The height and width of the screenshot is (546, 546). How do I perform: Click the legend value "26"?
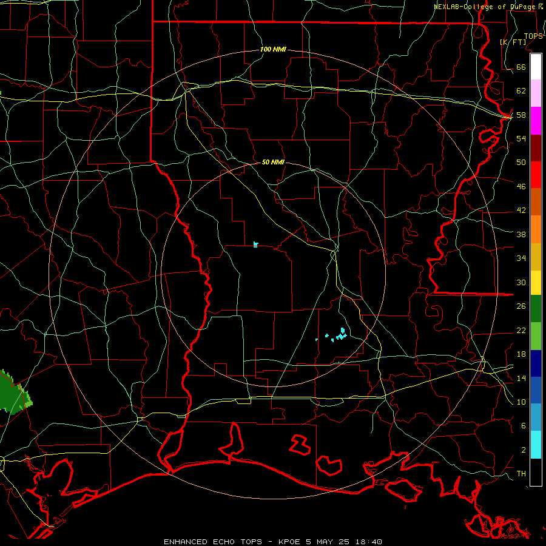point(521,306)
